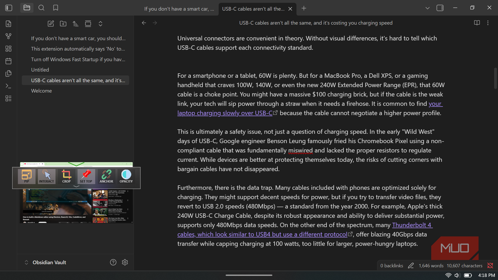Click the "0 backlinks" status bar item

pos(391,266)
